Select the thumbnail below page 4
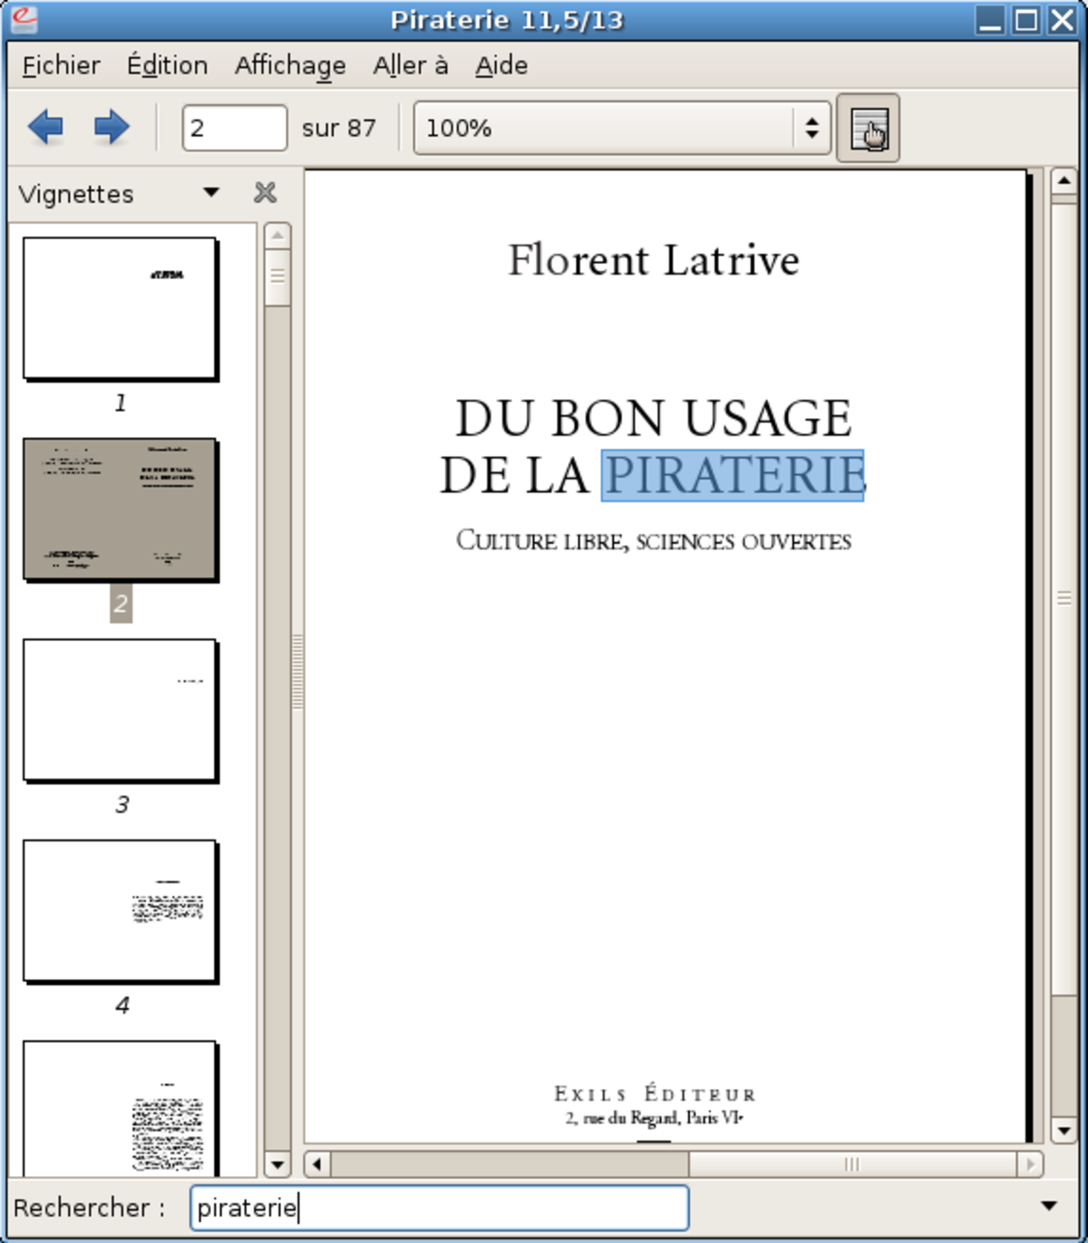1088x1243 pixels. pos(120,1108)
